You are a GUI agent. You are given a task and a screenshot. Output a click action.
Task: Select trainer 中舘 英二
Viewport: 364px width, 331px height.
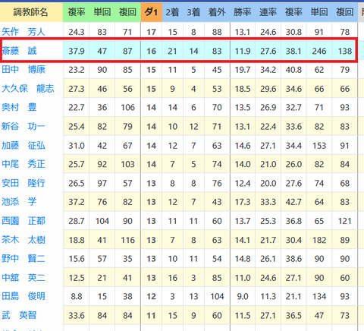click(x=24, y=278)
